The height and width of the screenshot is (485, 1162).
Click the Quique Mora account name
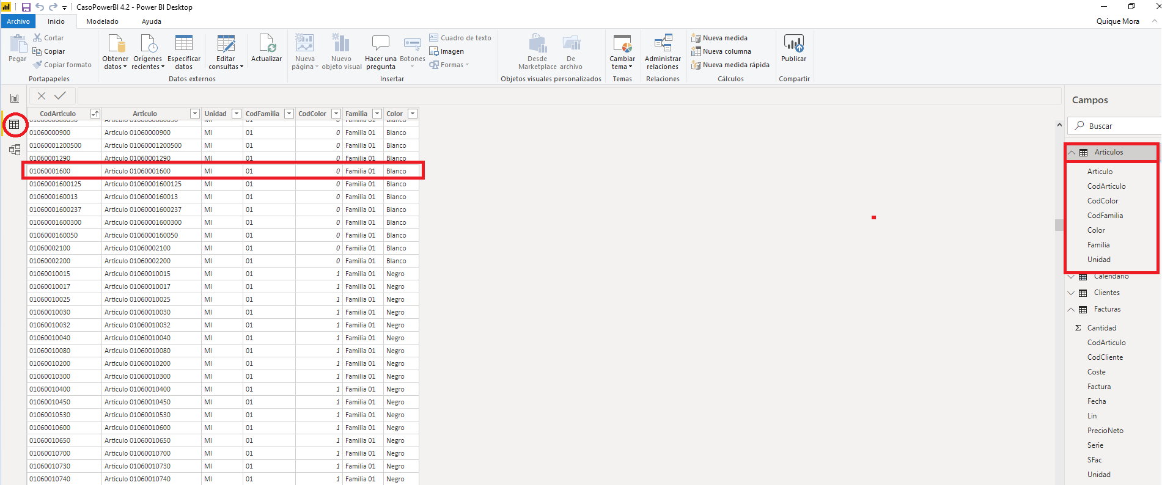1117,21
